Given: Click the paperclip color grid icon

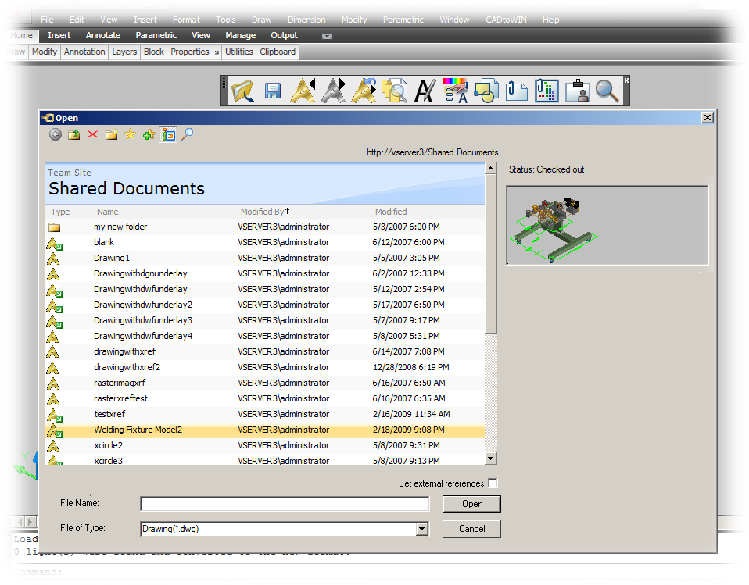Looking at the screenshot, I should (547, 91).
